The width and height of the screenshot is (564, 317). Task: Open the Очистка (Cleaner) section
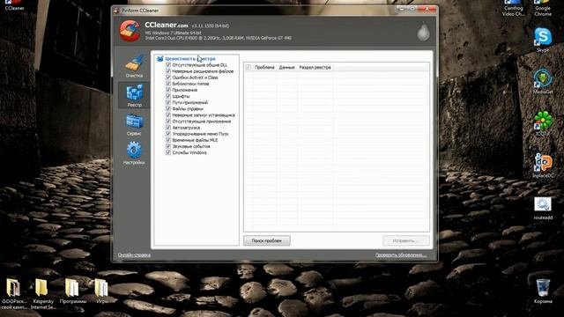134,66
